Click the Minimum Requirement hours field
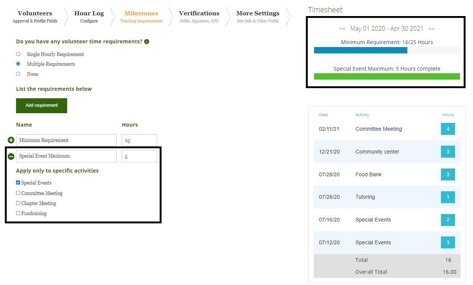The image size is (473, 285). coord(139,140)
